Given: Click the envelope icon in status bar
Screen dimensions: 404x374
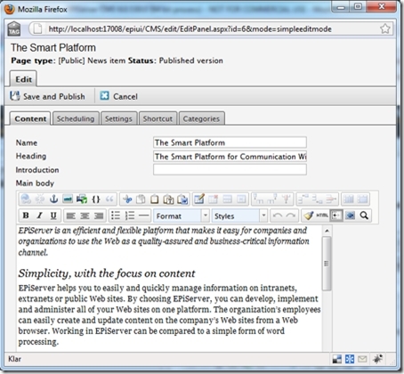Looking at the screenshot, I should [x=362, y=359].
